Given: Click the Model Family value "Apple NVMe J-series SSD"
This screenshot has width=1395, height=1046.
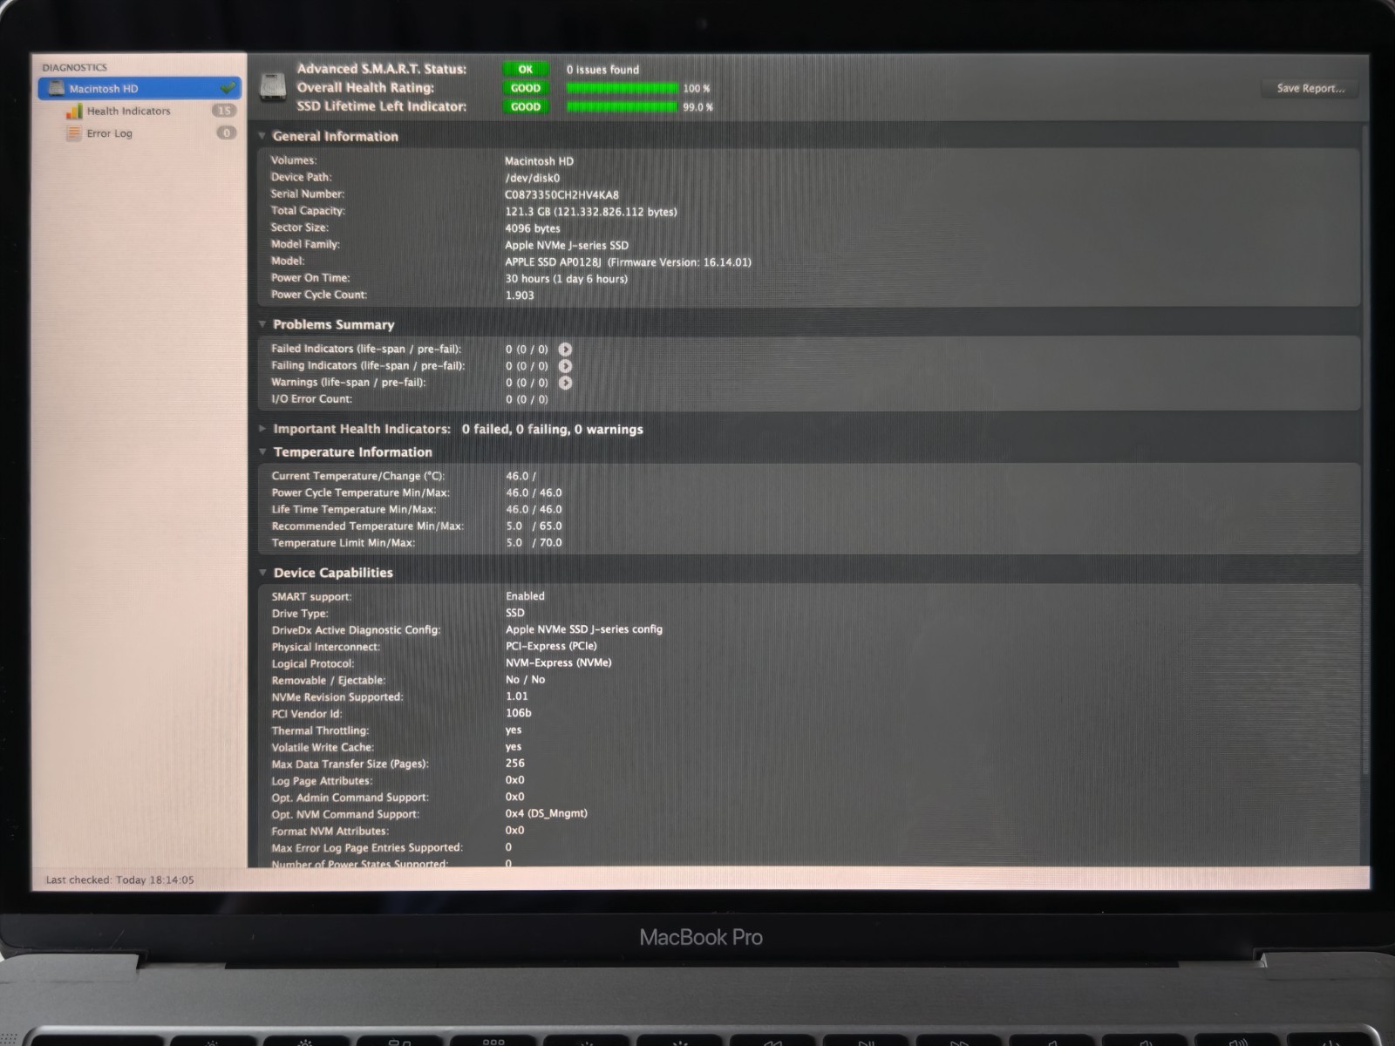Looking at the screenshot, I should [567, 246].
